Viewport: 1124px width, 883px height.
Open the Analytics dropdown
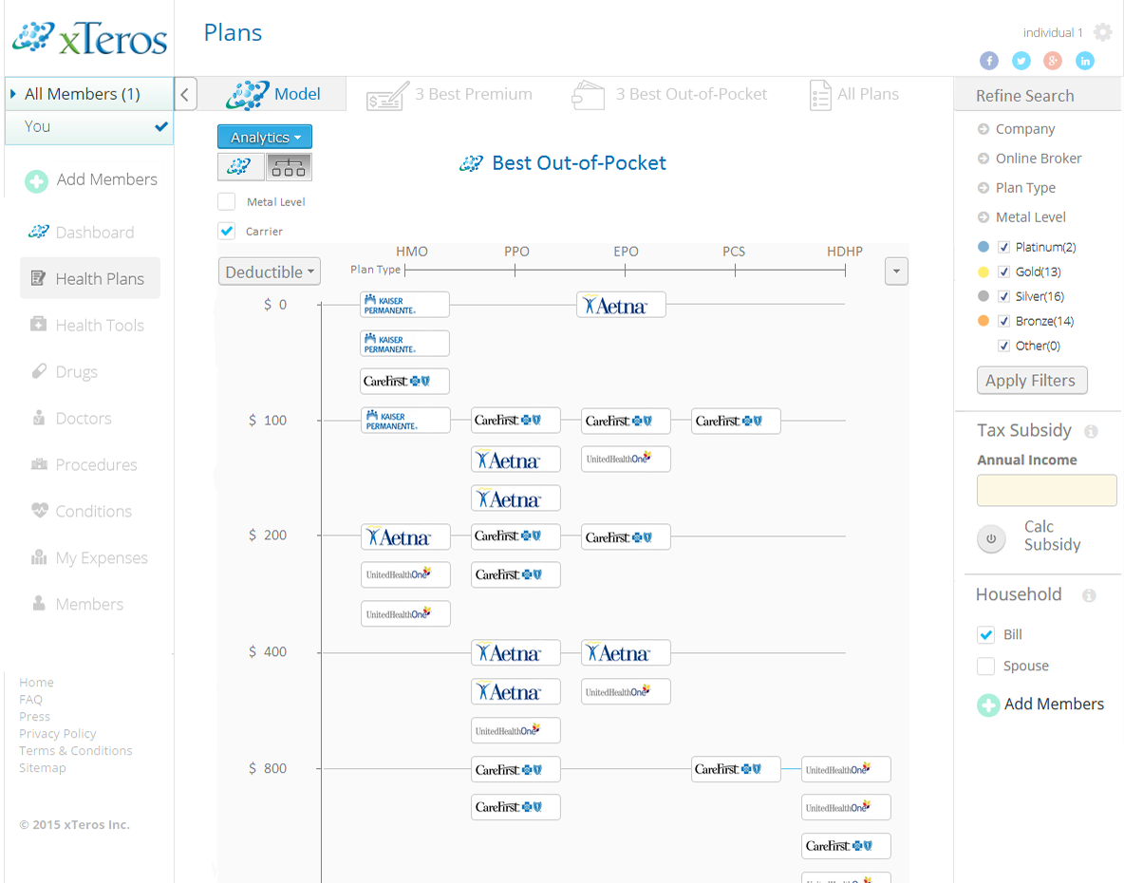click(x=265, y=137)
